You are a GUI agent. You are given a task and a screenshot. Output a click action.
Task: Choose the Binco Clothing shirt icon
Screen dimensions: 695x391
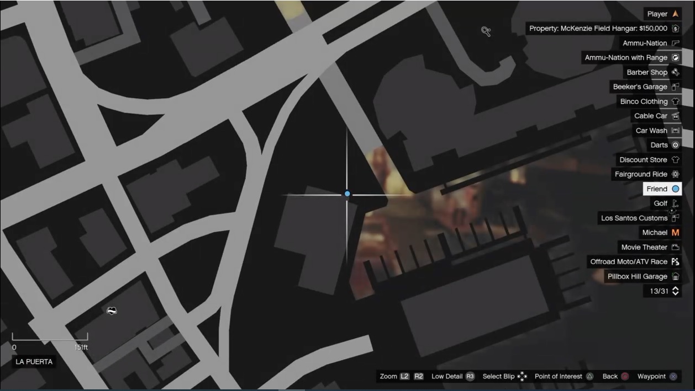pyautogui.click(x=675, y=101)
